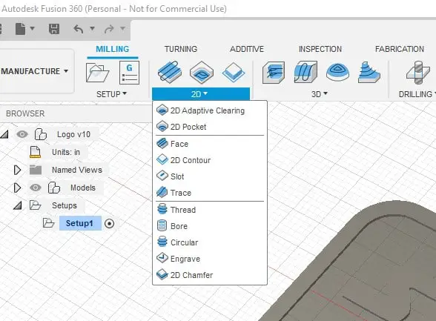Screen dimensions: 436x321
Task: Select 2D Chamfer from the menu
Action: [210, 275]
